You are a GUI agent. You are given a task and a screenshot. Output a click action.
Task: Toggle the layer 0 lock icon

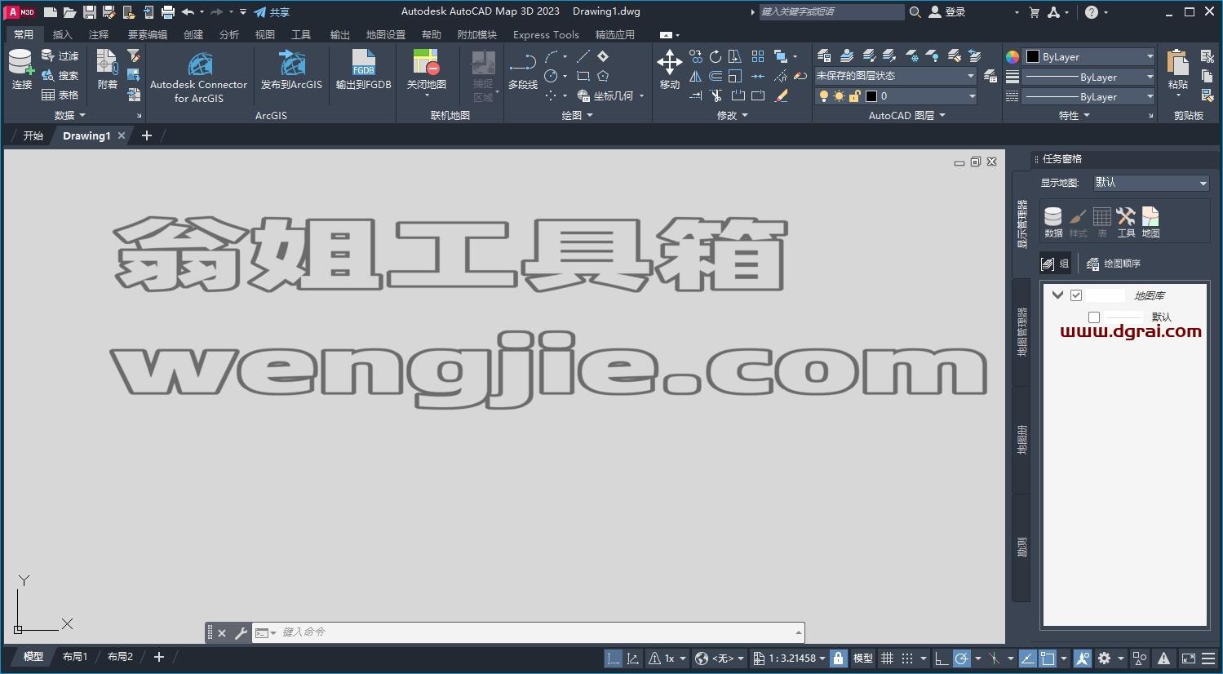[854, 96]
